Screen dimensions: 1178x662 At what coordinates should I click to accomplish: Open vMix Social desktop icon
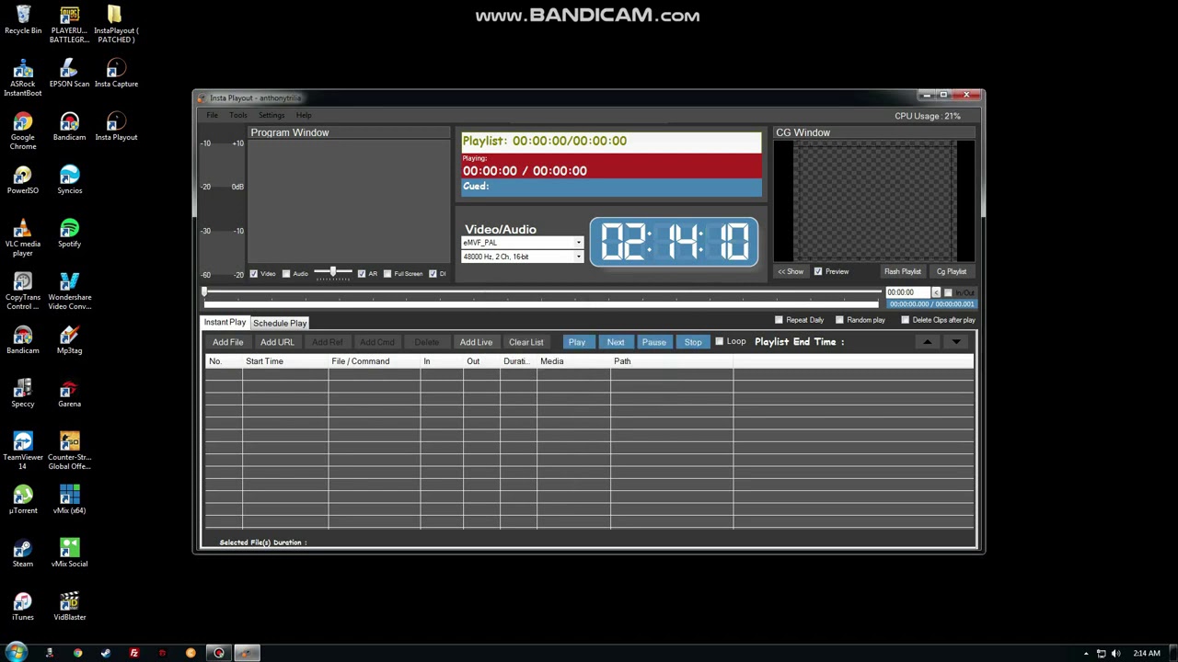click(69, 554)
